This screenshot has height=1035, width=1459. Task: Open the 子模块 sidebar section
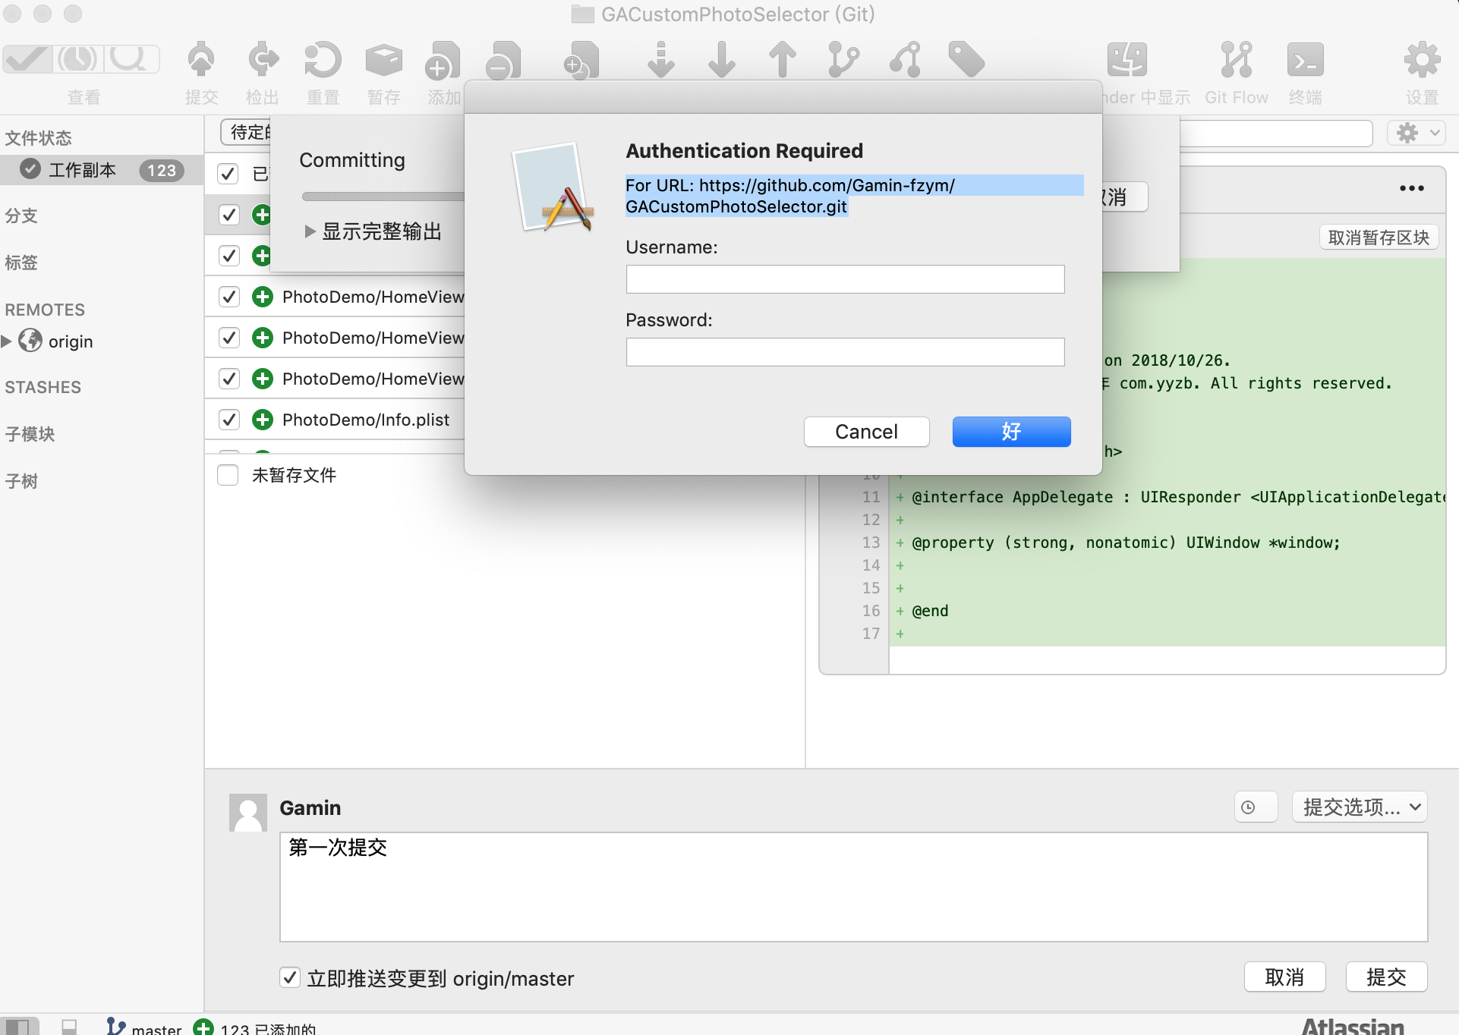[x=30, y=434]
